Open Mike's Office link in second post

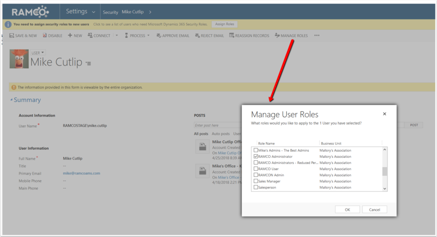click(228, 177)
